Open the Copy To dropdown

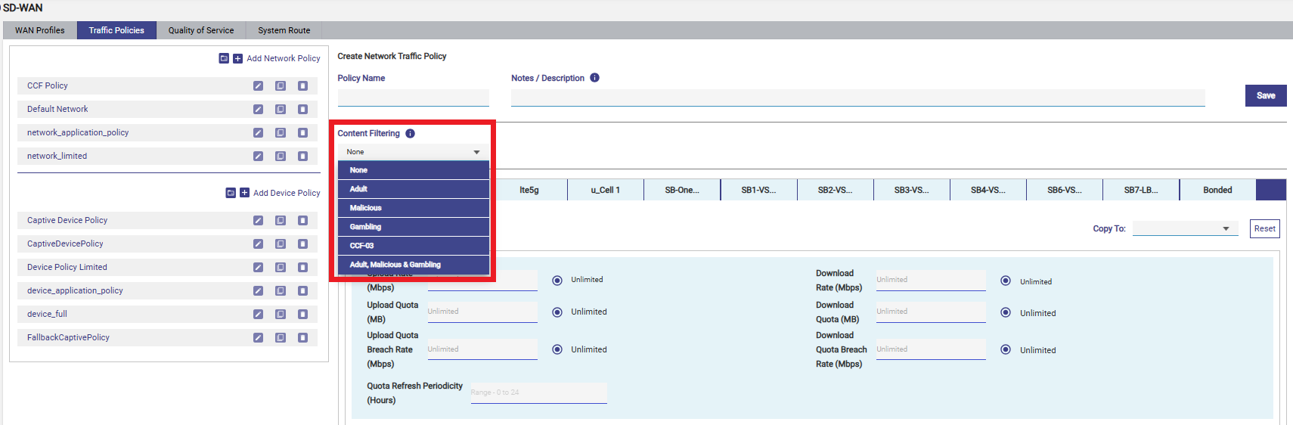tap(1184, 229)
